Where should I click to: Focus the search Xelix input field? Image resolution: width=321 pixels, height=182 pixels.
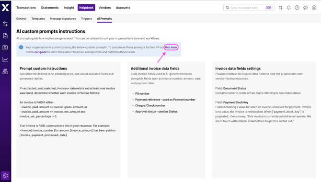click(249, 8)
